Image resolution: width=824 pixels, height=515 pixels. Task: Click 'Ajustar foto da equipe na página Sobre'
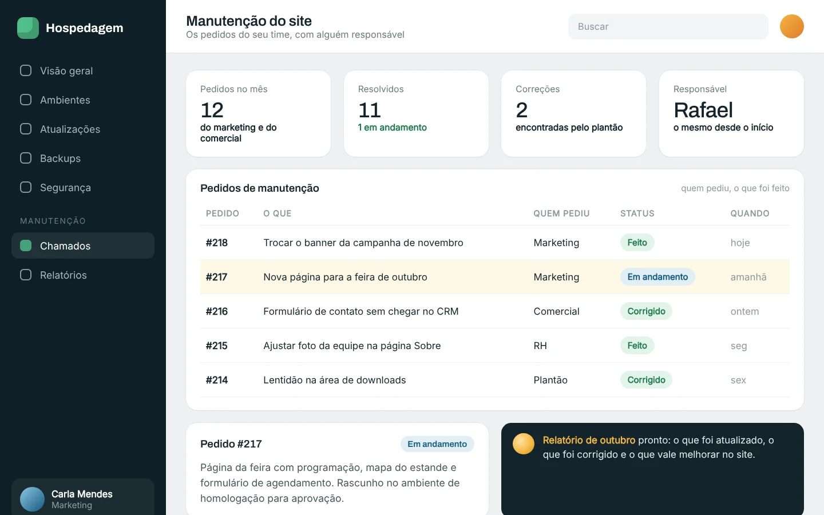(352, 346)
